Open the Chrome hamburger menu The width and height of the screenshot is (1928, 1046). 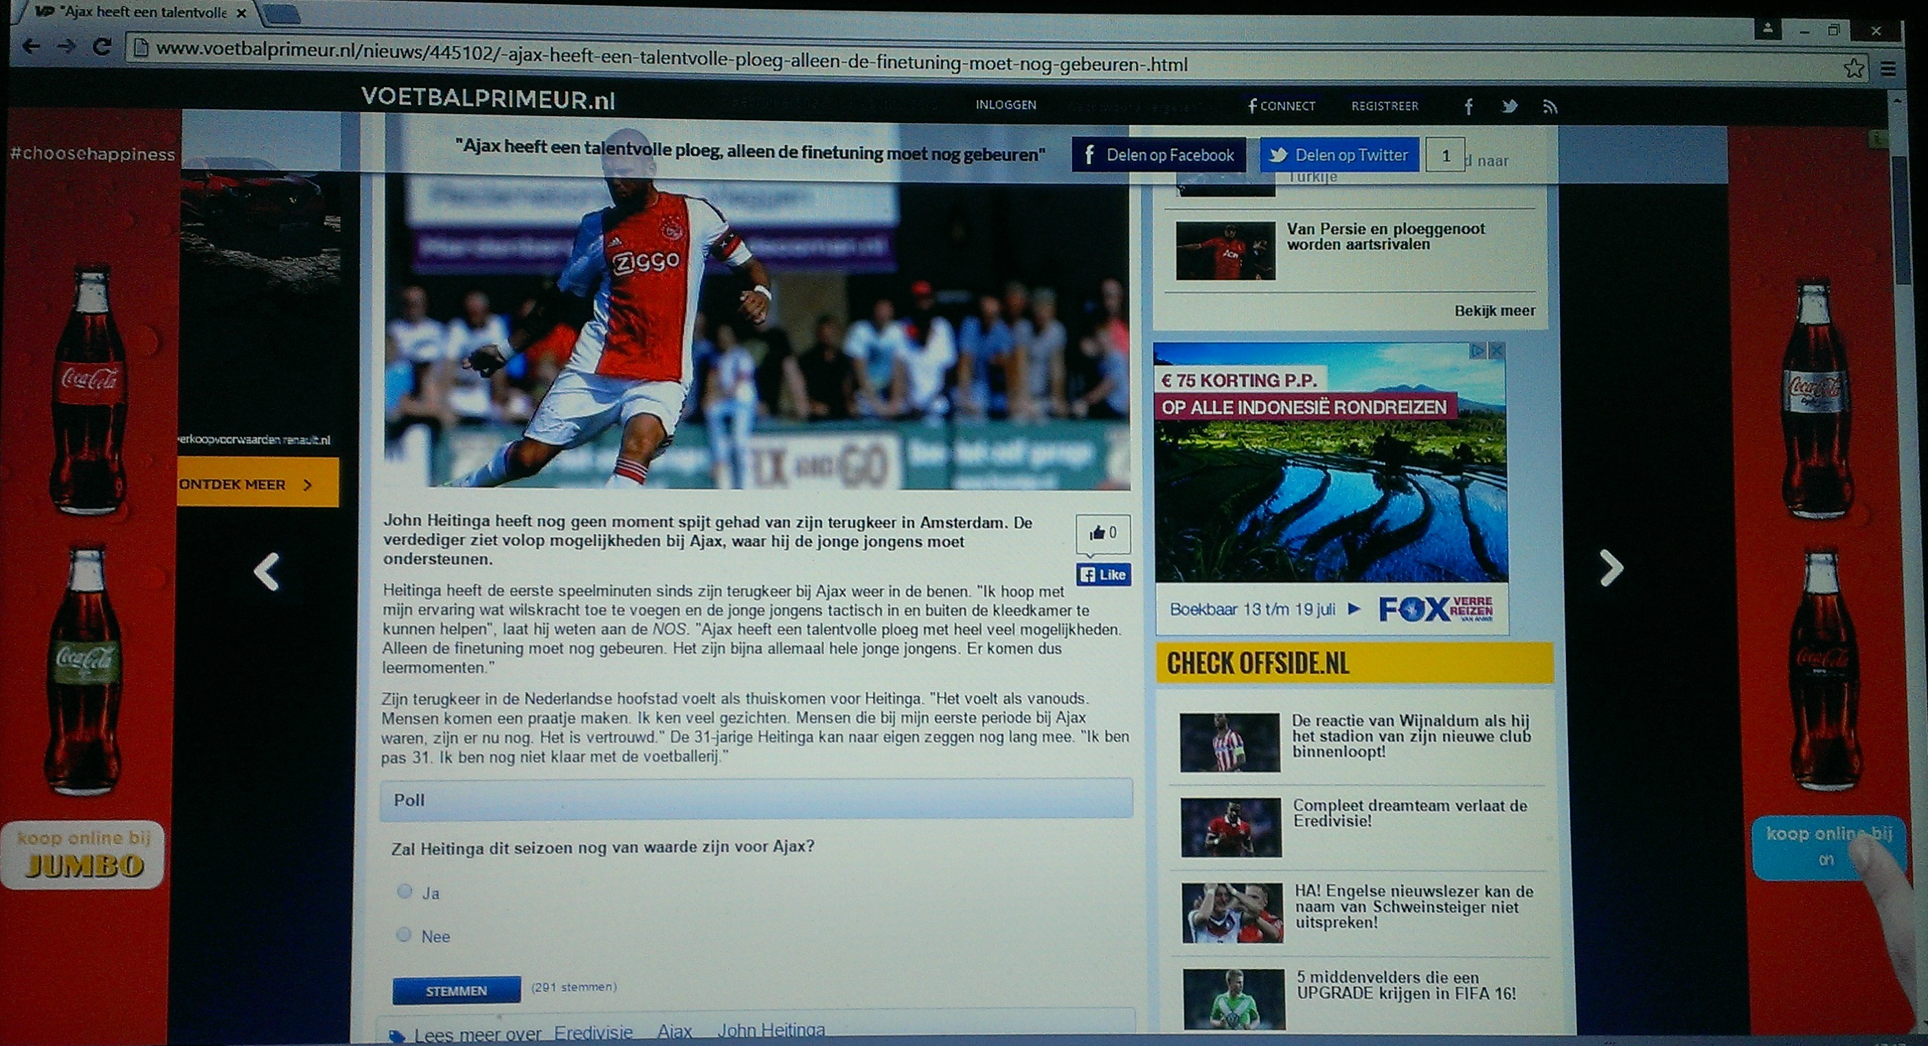1887,69
